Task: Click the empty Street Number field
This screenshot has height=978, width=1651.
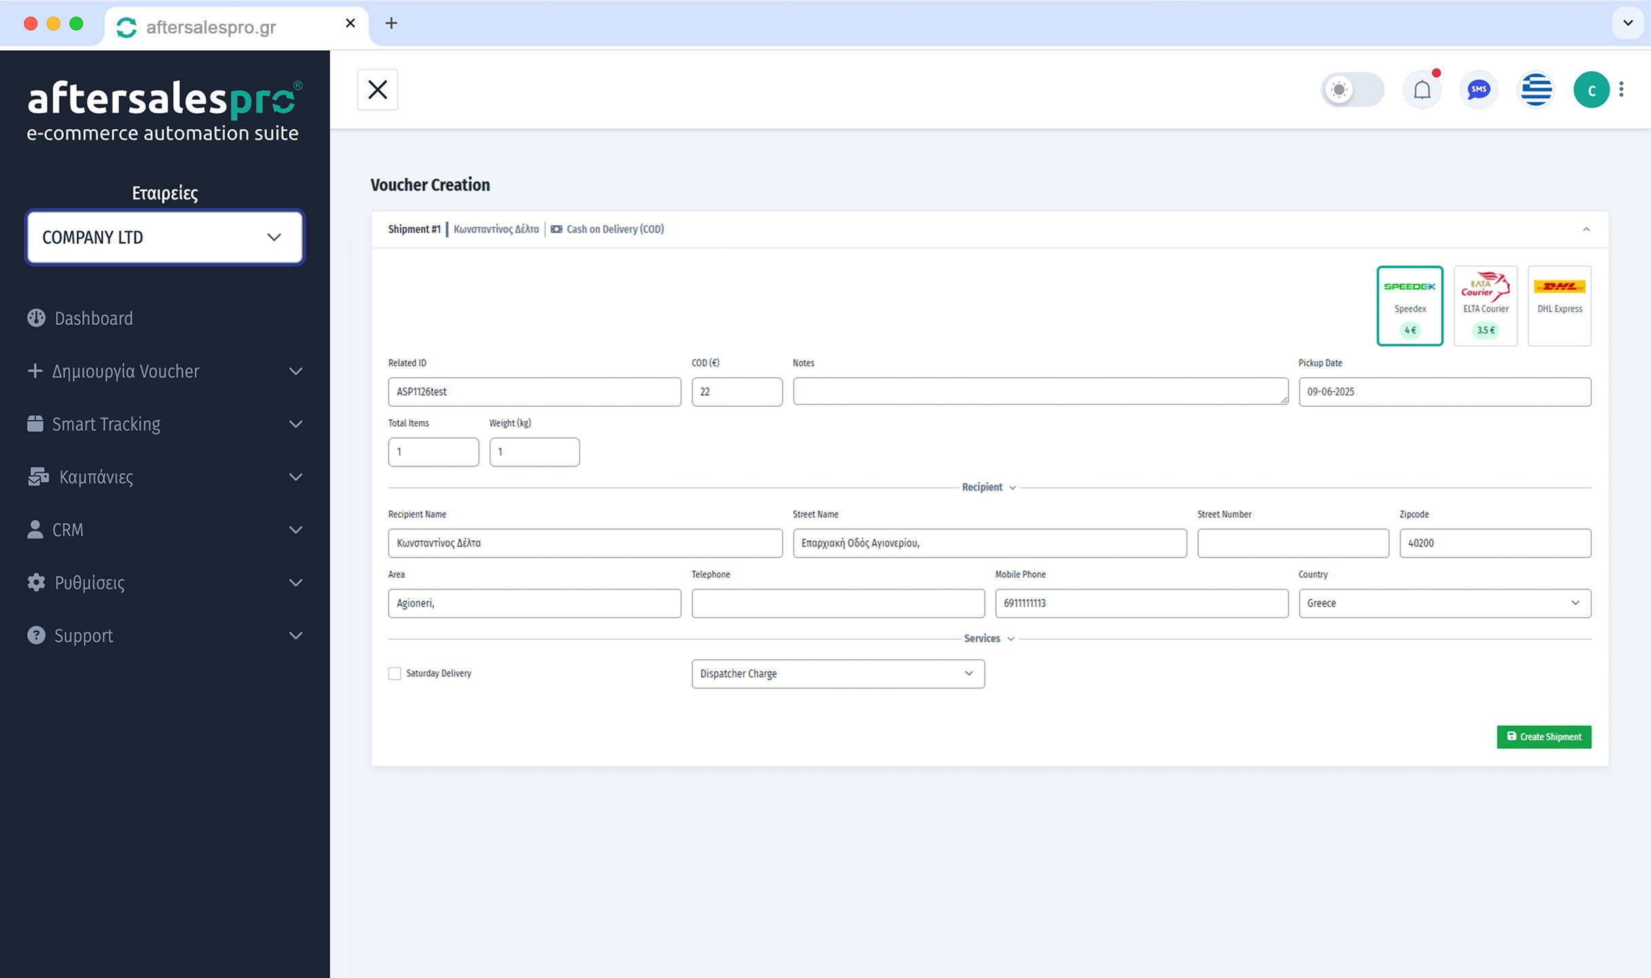Action: click(x=1293, y=543)
